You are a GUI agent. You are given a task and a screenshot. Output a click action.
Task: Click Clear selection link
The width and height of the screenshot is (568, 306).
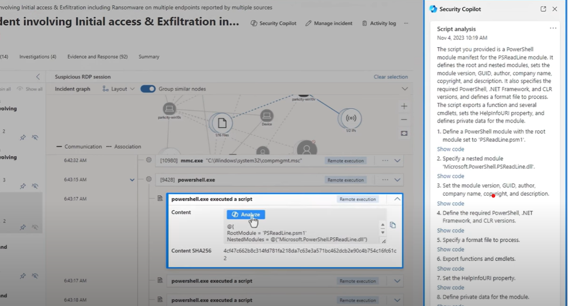tap(391, 77)
